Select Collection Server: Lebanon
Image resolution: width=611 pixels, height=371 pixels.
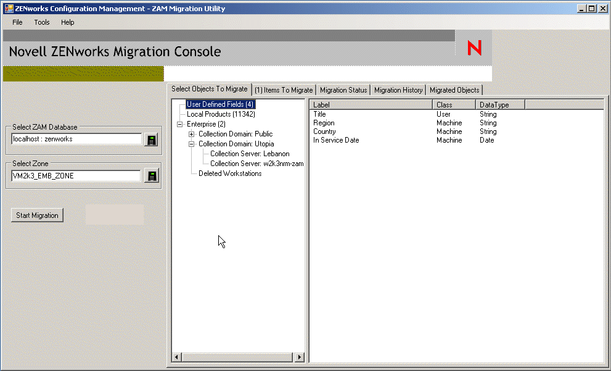point(249,154)
